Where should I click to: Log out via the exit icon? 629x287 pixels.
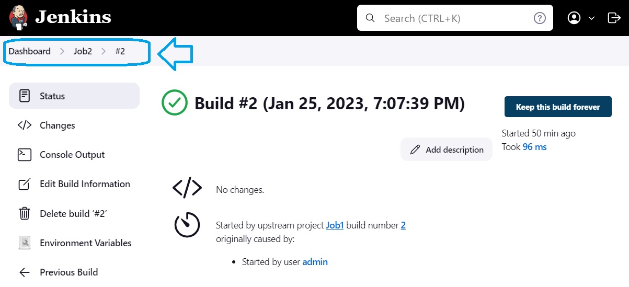click(x=614, y=18)
